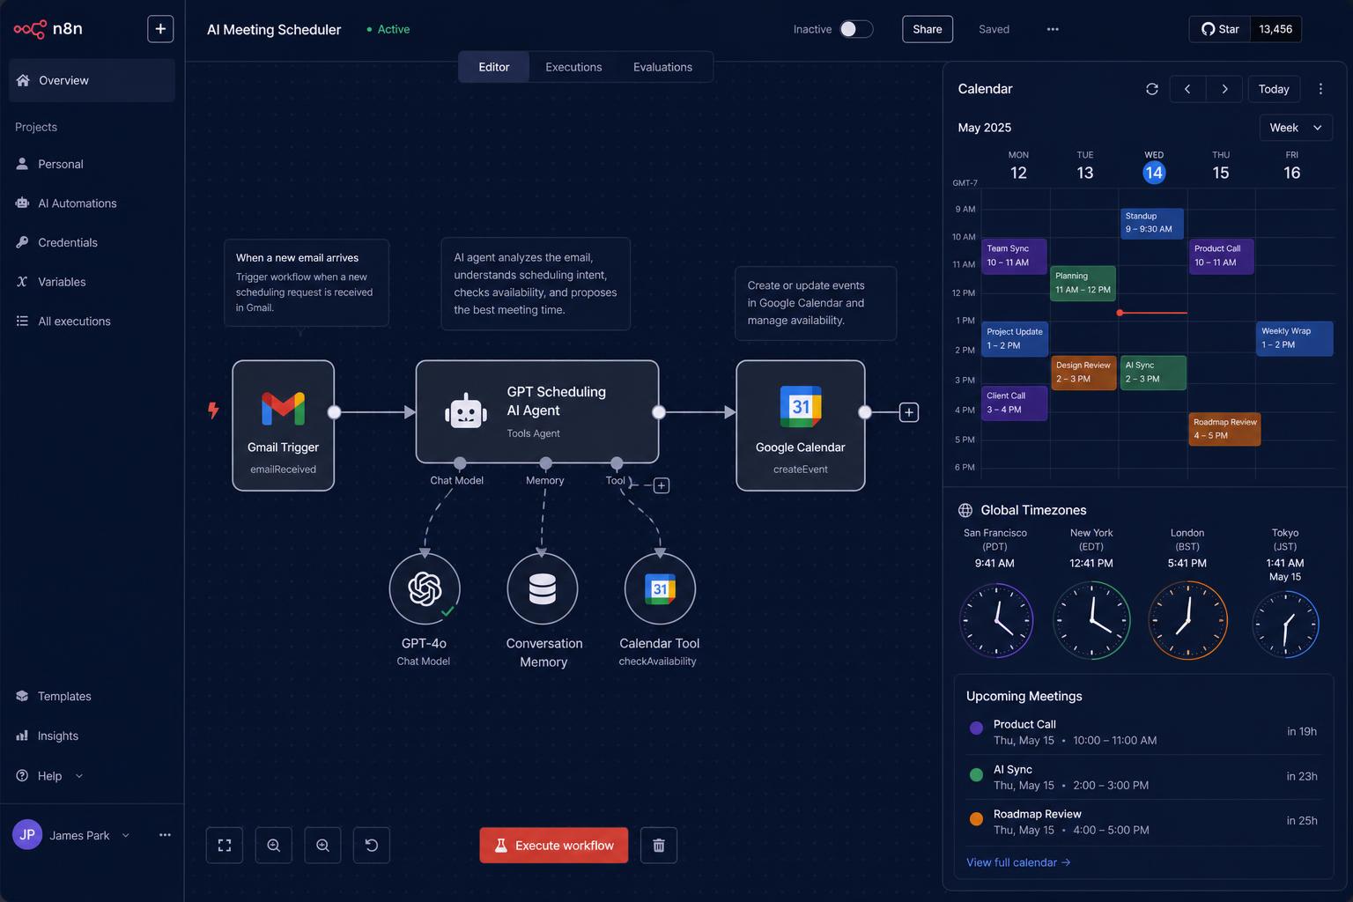This screenshot has width=1353, height=902.
Task: Open Product Call upcoming meeting
Action: 1143,732
